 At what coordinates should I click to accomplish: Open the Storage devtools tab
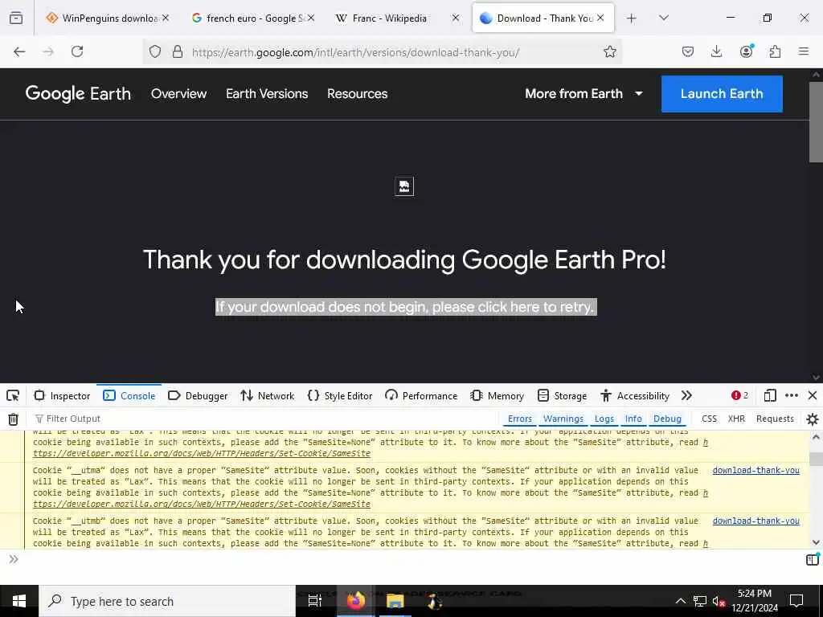(x=563, y=395)
